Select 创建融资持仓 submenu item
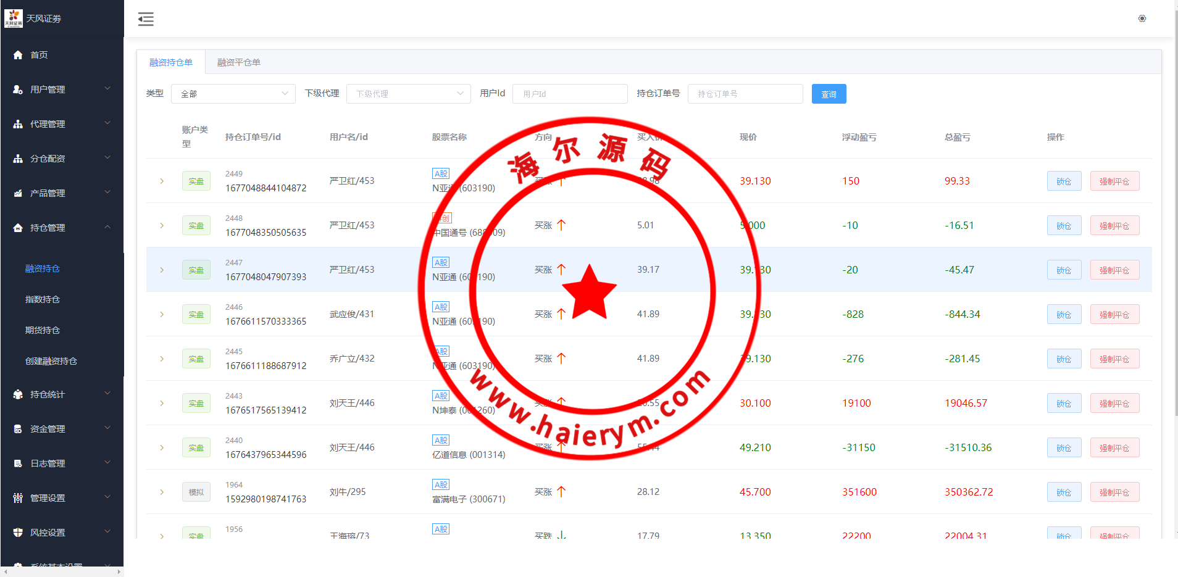 click(x=51, y=361)
